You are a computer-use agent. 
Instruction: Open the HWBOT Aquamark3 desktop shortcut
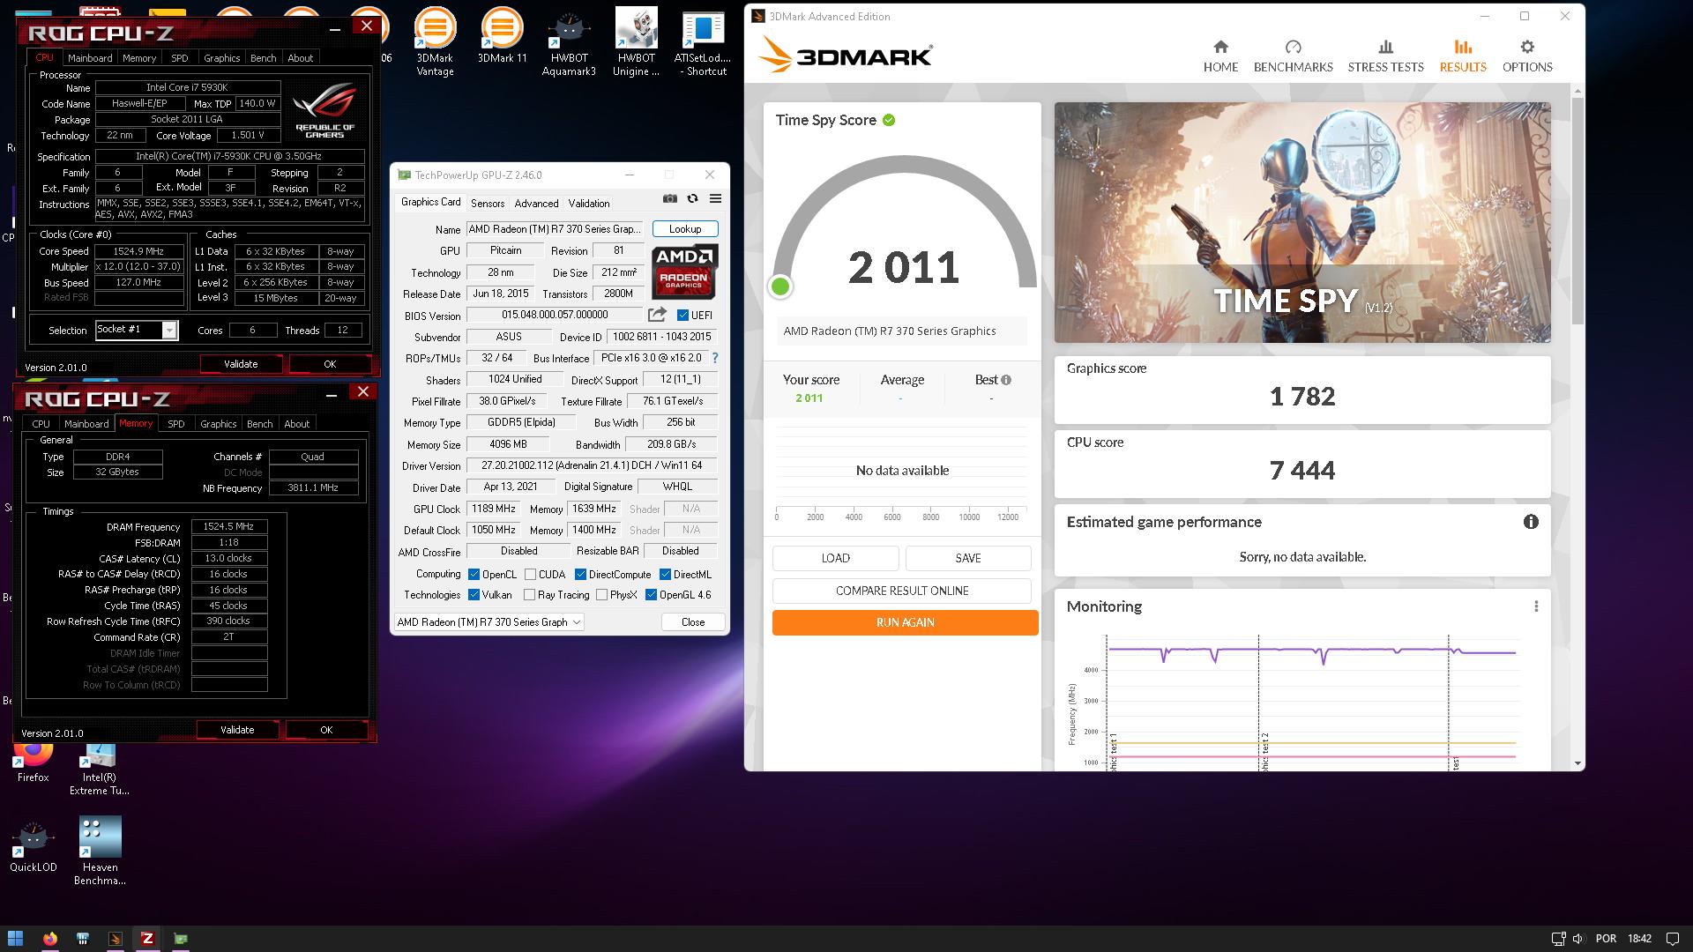coord(569,41)
